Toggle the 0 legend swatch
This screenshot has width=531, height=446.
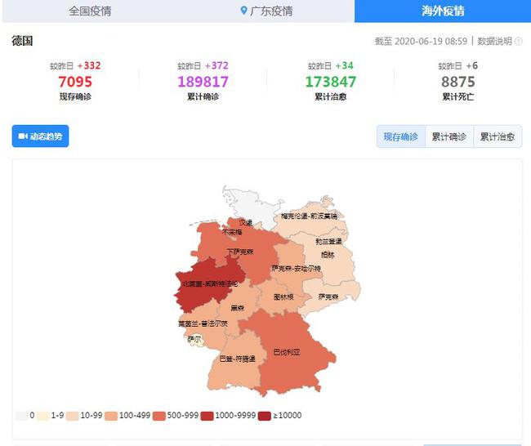point(21,416)
